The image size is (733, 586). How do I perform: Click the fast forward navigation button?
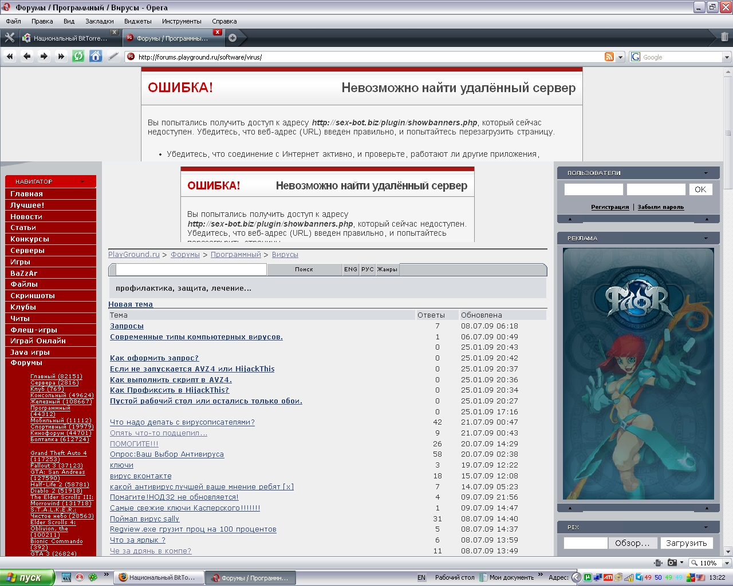[61, 56]
